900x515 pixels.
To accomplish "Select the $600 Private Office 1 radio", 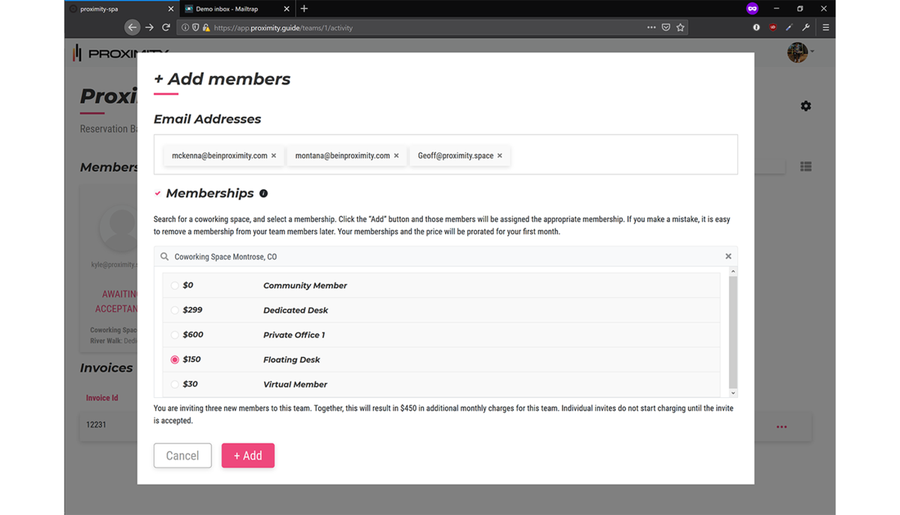I will [175, 335].
